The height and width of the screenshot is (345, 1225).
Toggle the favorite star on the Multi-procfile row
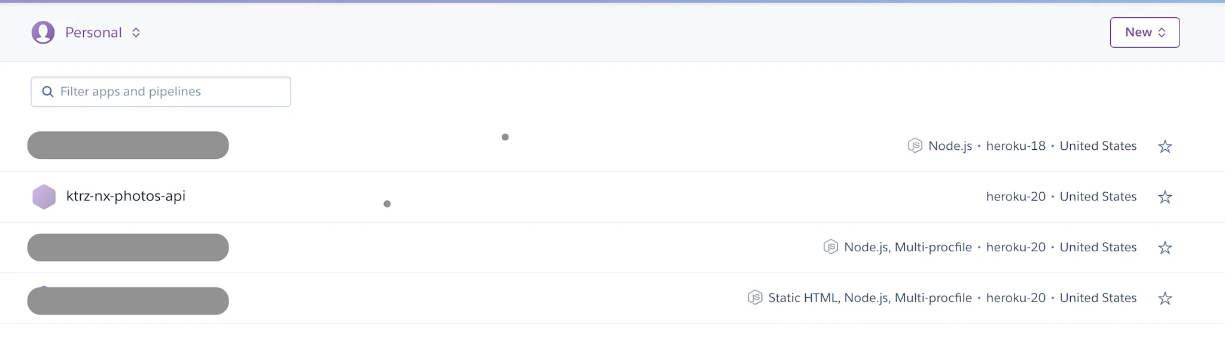pyautogui.click(x=1165, y=247)
